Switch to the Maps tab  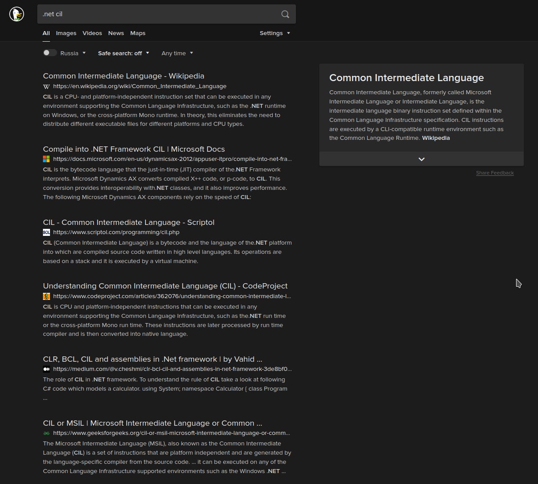138,33
